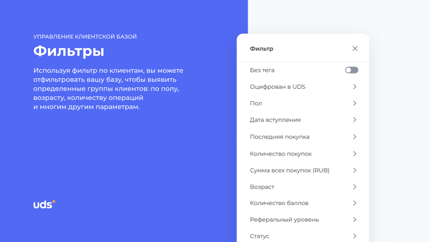Close the Фильтр panel with the X

coord(355,49)
